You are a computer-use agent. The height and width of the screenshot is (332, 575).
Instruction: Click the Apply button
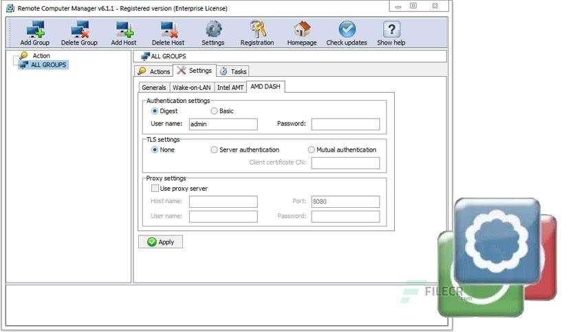click(x=161, y=241)
